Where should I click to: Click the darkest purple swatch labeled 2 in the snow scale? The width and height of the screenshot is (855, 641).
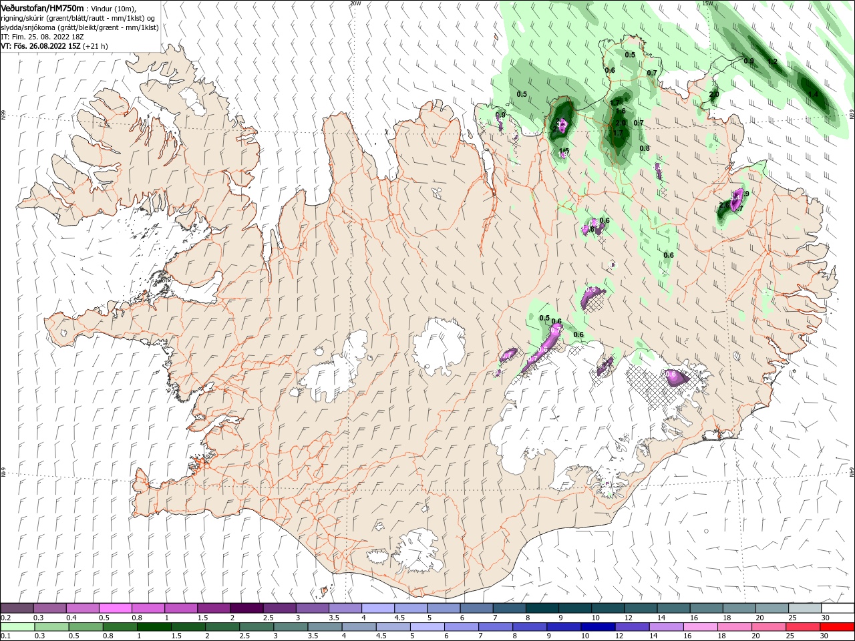click(246, 608)
